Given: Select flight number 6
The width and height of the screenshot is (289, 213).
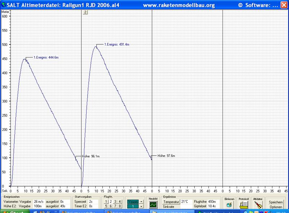Looking at the screenshot, I should [x=111, y=206].
